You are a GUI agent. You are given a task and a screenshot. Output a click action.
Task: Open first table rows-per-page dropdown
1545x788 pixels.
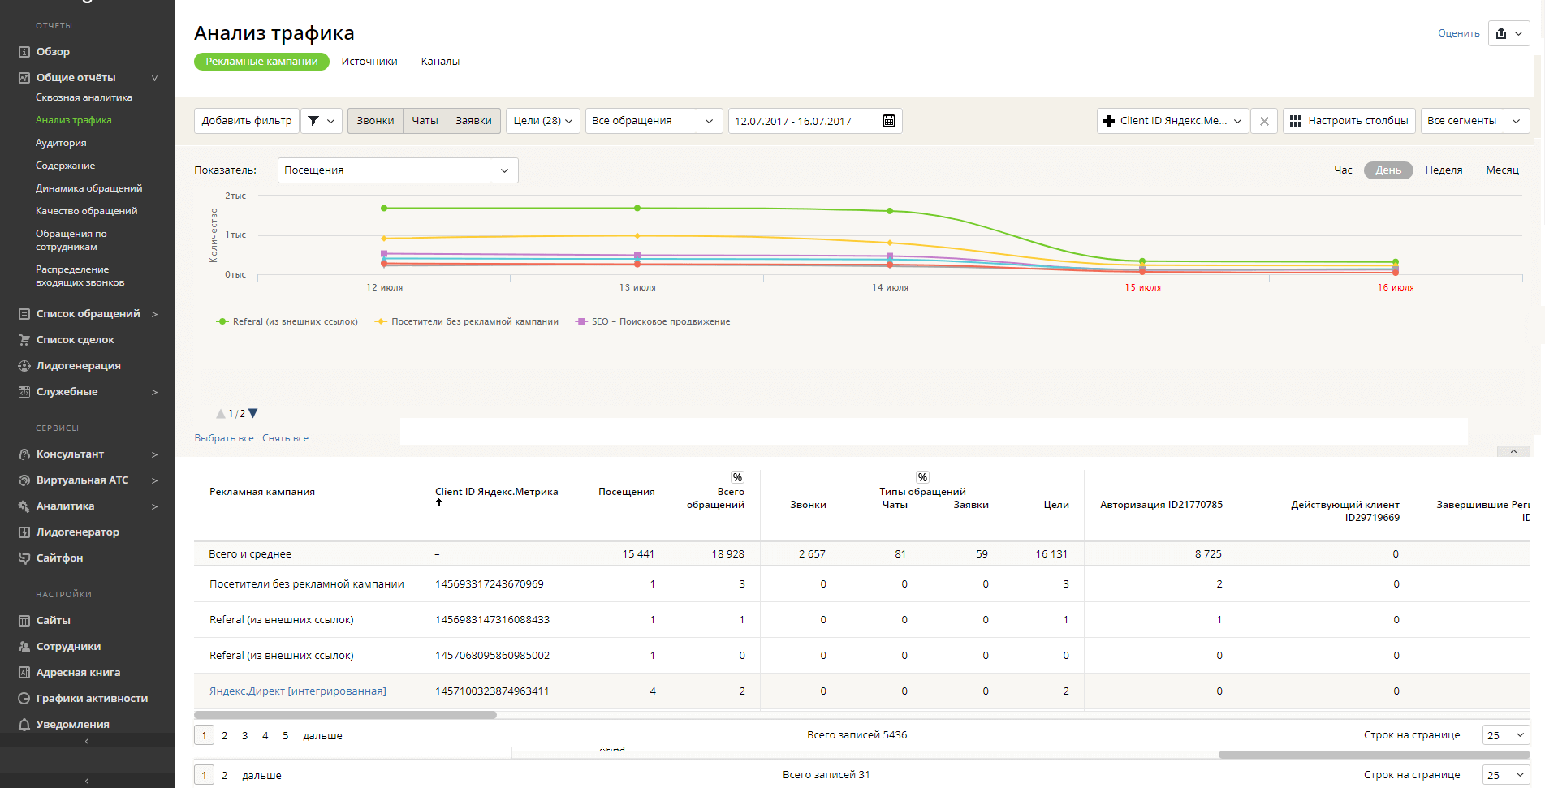tap(1505, 735)
